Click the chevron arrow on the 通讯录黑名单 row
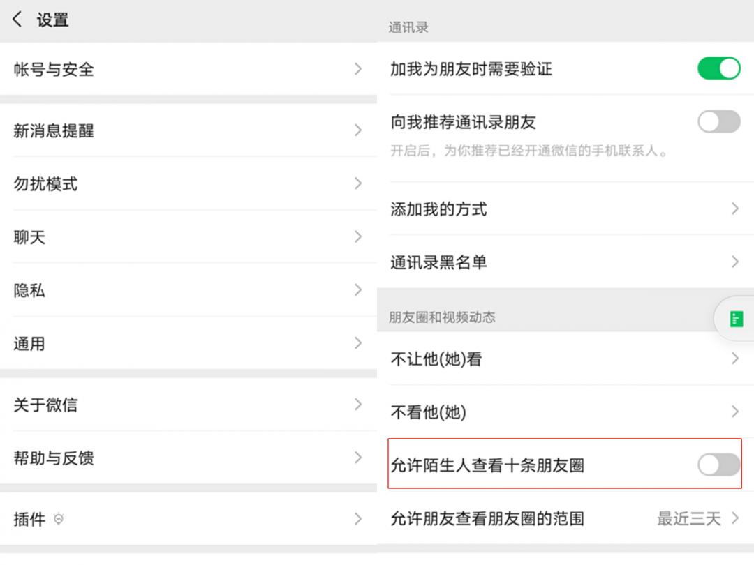Screen dimensions: 754x565 734,262
